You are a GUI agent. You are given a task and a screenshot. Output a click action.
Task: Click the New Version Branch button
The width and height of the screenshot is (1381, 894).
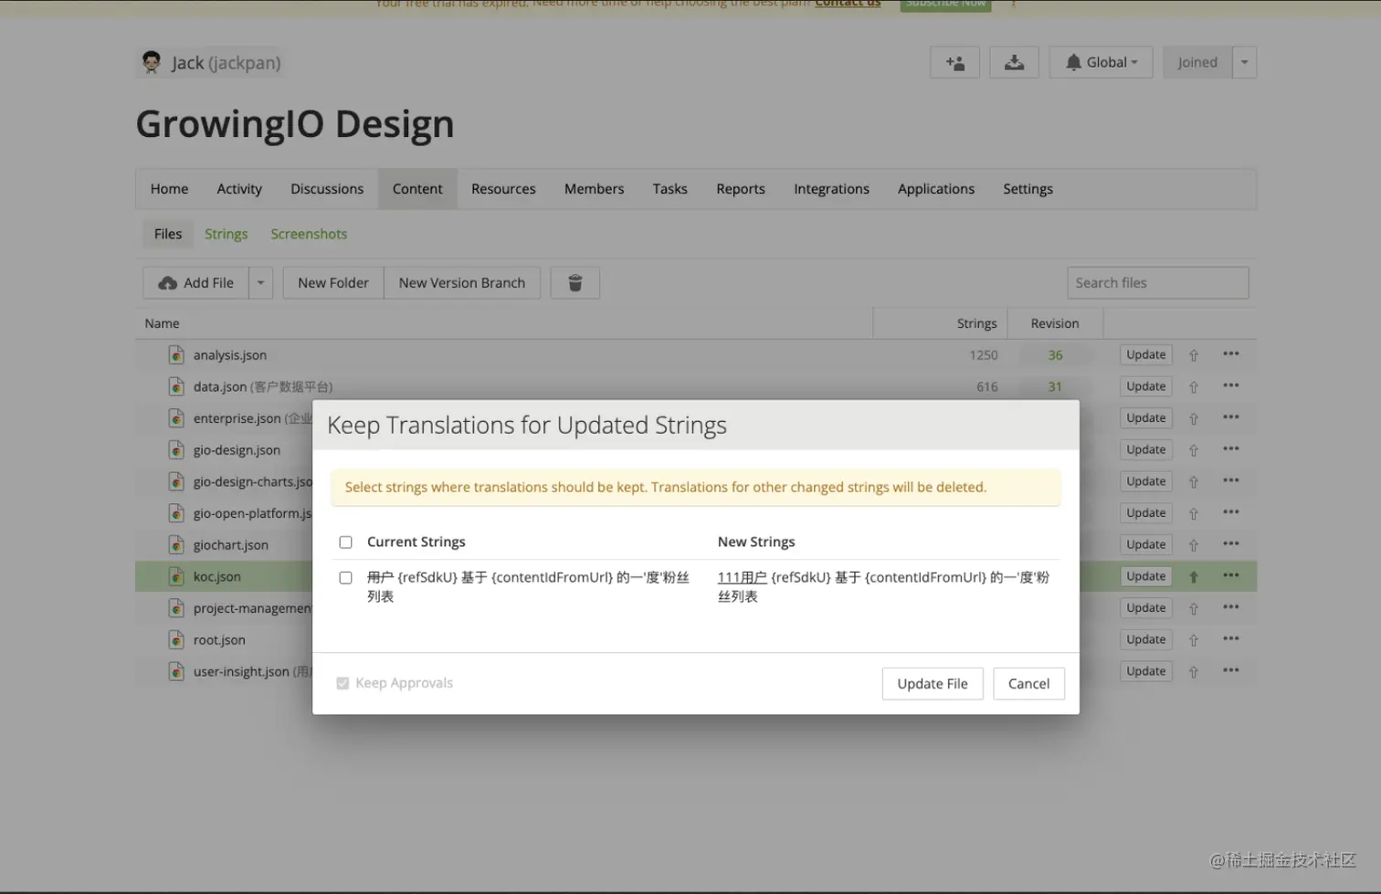(462, 283)
